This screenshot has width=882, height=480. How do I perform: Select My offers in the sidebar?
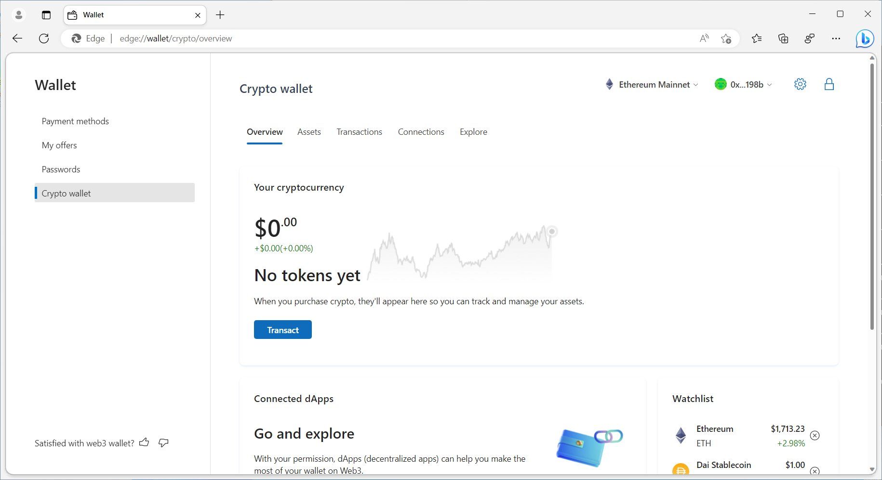click(x=59, y=145)
